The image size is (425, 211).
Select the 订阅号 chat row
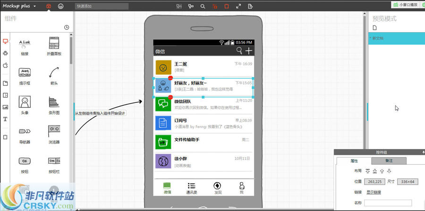coord(204,123)
